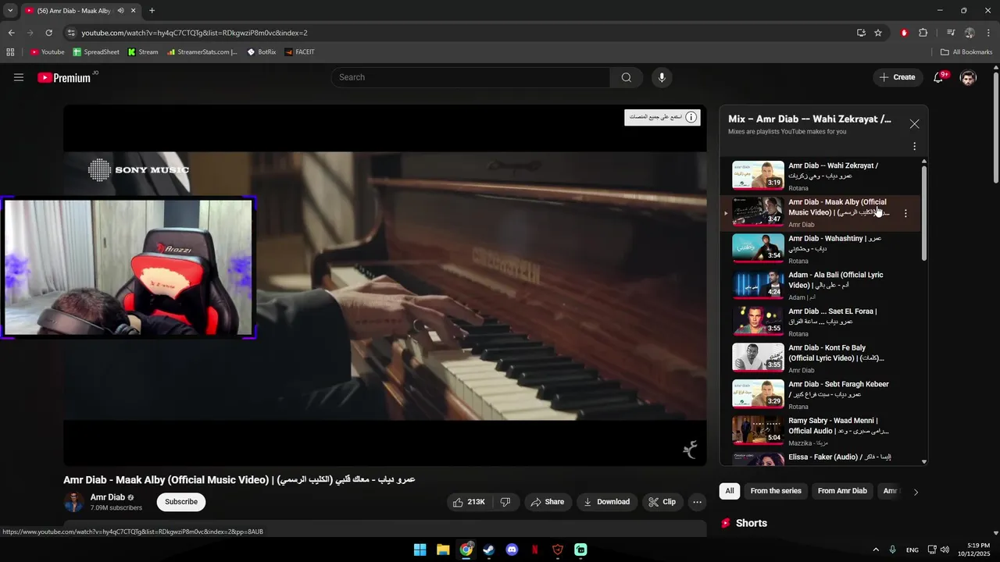Image resolution: width=1000 pixels, height=562 pixels.
Task: Show more filter chips with right arrow
Action: 916,492
